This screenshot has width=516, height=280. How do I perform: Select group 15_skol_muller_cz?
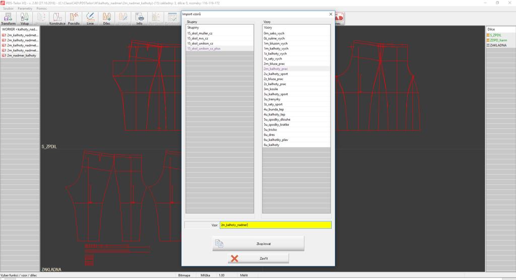pos(220,33)
